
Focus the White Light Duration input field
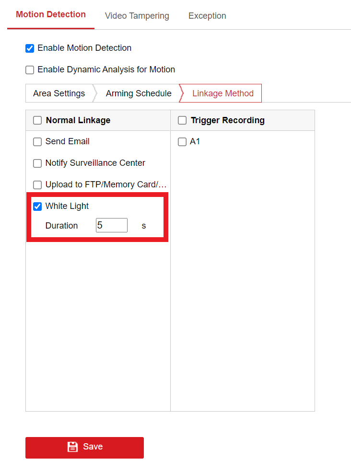pos(112,225)
